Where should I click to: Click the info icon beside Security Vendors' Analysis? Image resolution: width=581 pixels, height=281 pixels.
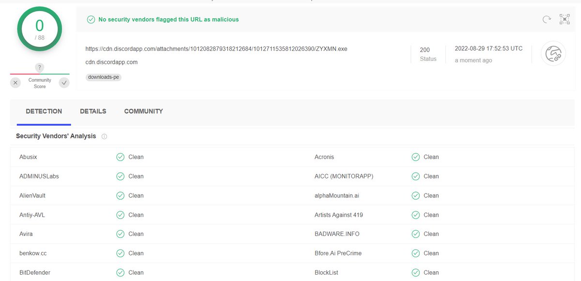[x=104, y=136]
